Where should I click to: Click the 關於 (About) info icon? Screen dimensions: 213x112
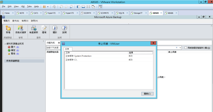click(55, 28)
